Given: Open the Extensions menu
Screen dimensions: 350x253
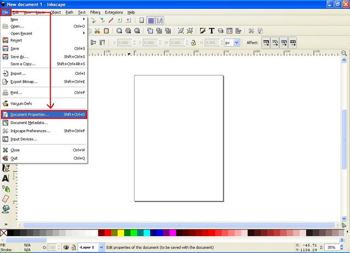Looking at the screenshot, I should (x=114, y=12).
